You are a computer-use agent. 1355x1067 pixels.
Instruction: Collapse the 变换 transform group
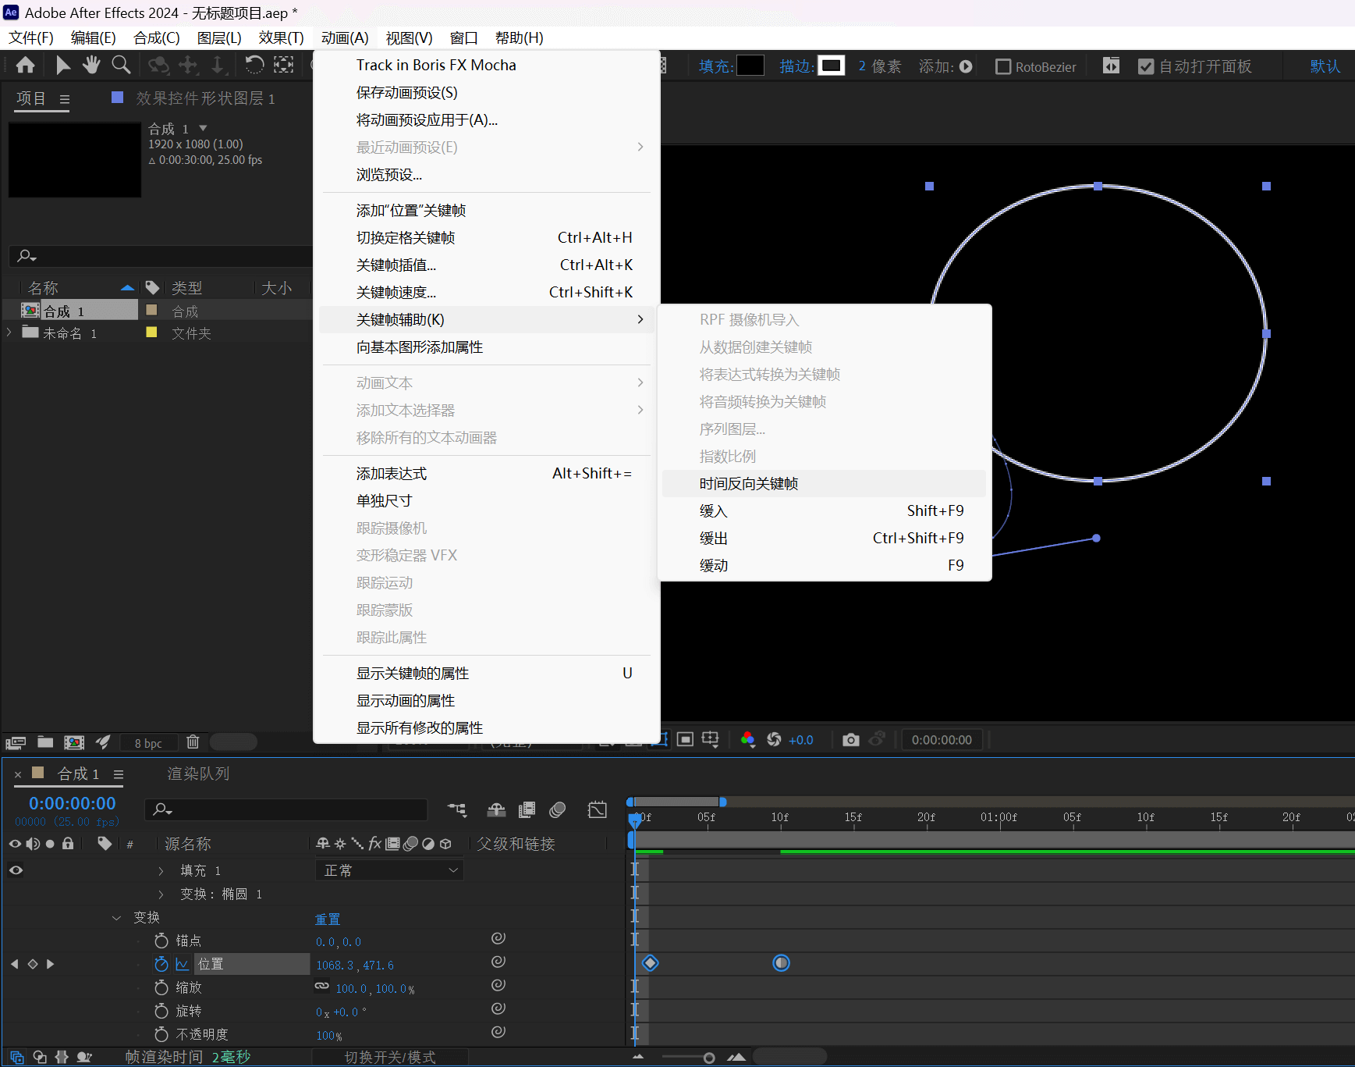point(116,918)
